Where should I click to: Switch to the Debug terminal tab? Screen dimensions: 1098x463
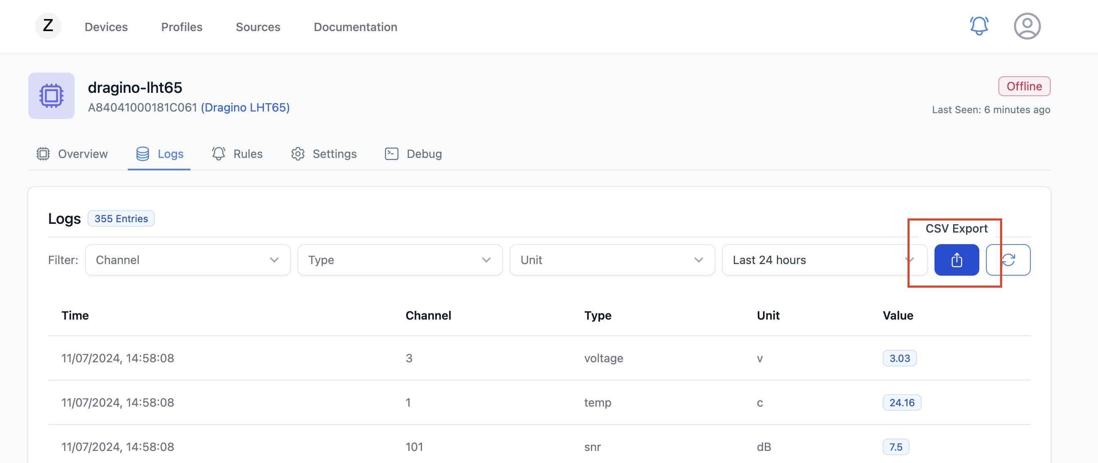[413, 154]
